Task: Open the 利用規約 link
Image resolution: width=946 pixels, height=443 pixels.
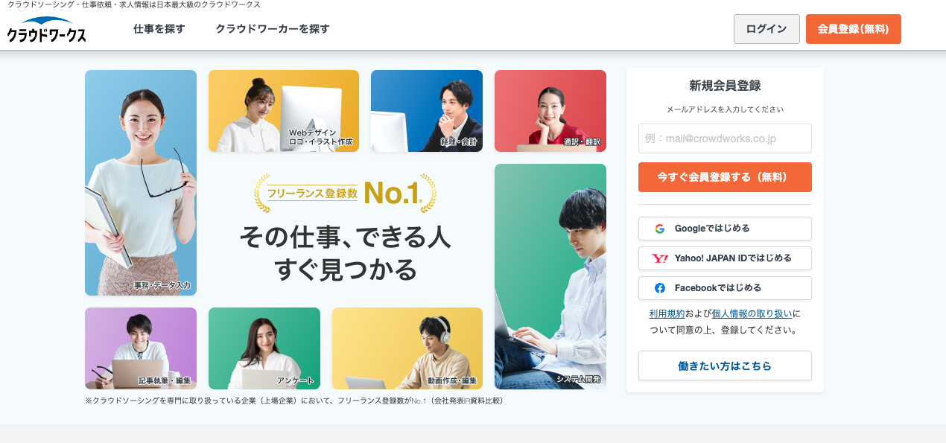Action: 667,313
